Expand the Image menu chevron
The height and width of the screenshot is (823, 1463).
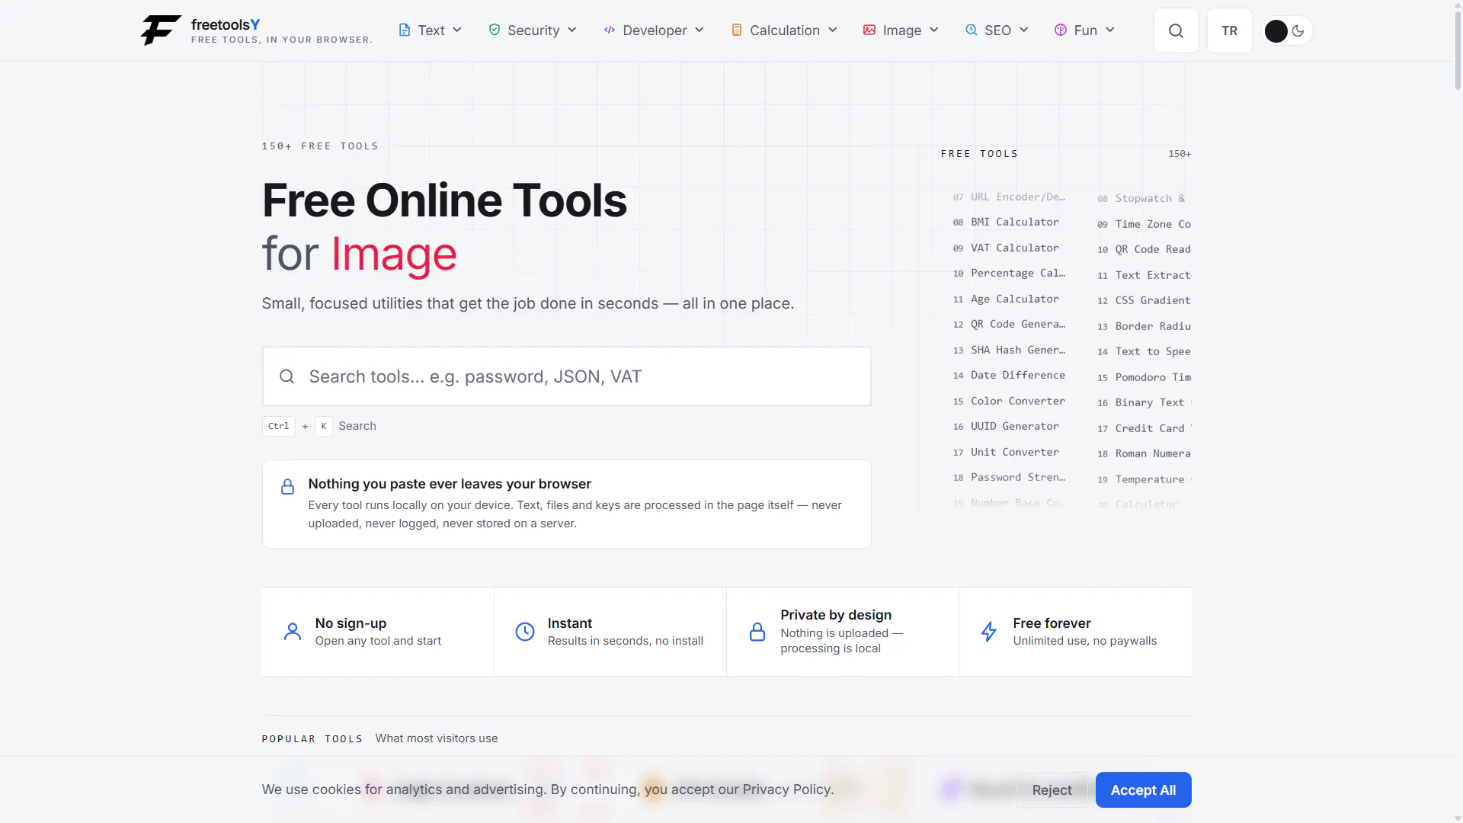[x=934, y=30]
